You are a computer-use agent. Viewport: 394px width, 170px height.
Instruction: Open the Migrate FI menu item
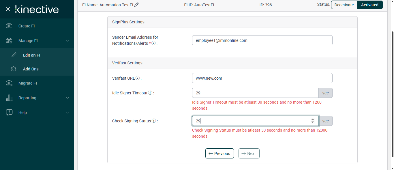click(x=28, y=83)
